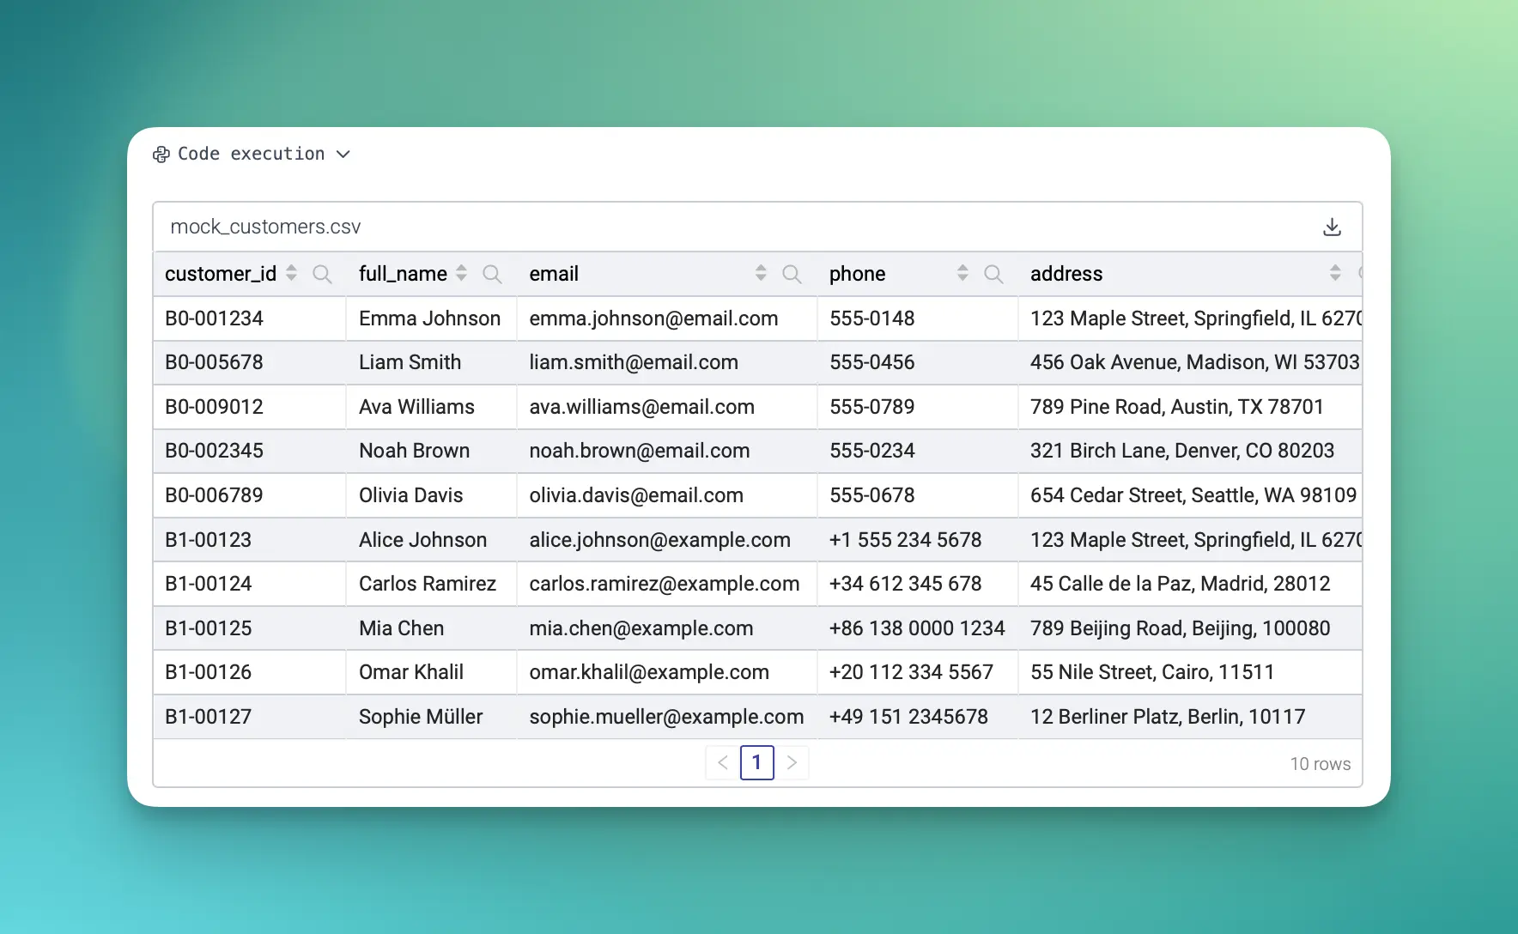Image resolution: width=1518 pixels, height=934 pixels.
Task: Select the B1-00127 customer ID cell
Action: [209, 717]
